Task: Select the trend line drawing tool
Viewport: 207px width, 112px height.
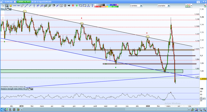Action: click(26, 5)
